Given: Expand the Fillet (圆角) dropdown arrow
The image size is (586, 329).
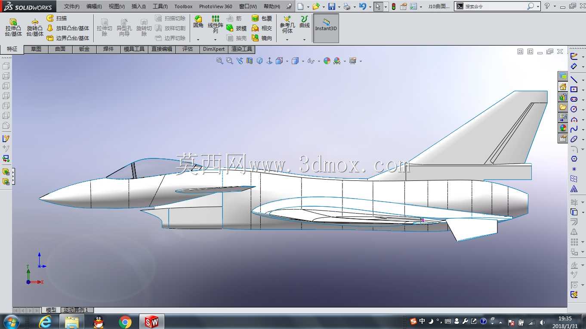Looking at the screenshot, I should point(198,40).
